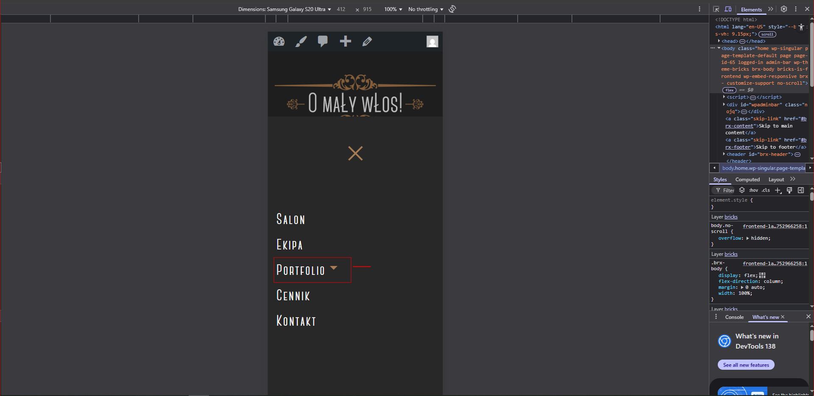
Task: Toggle CSS layers view icon
Action: pos(742,190)
